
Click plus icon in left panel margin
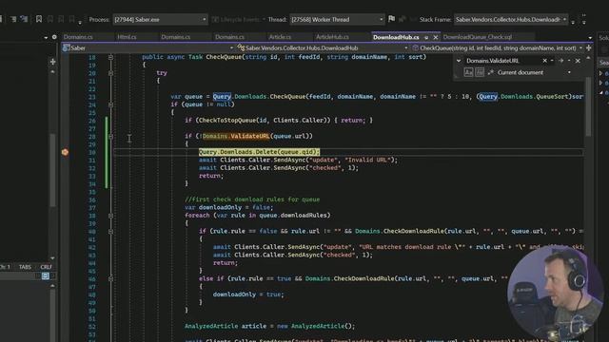click(x=53, y=61)
